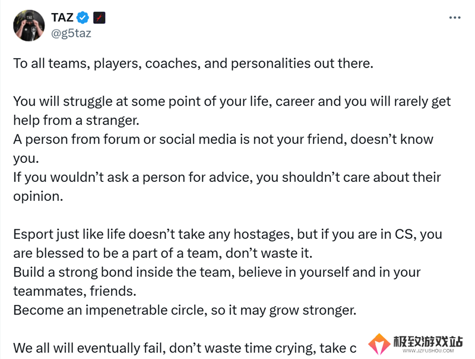
Task: Click the word "opinion." in the post
Action: 38,197
